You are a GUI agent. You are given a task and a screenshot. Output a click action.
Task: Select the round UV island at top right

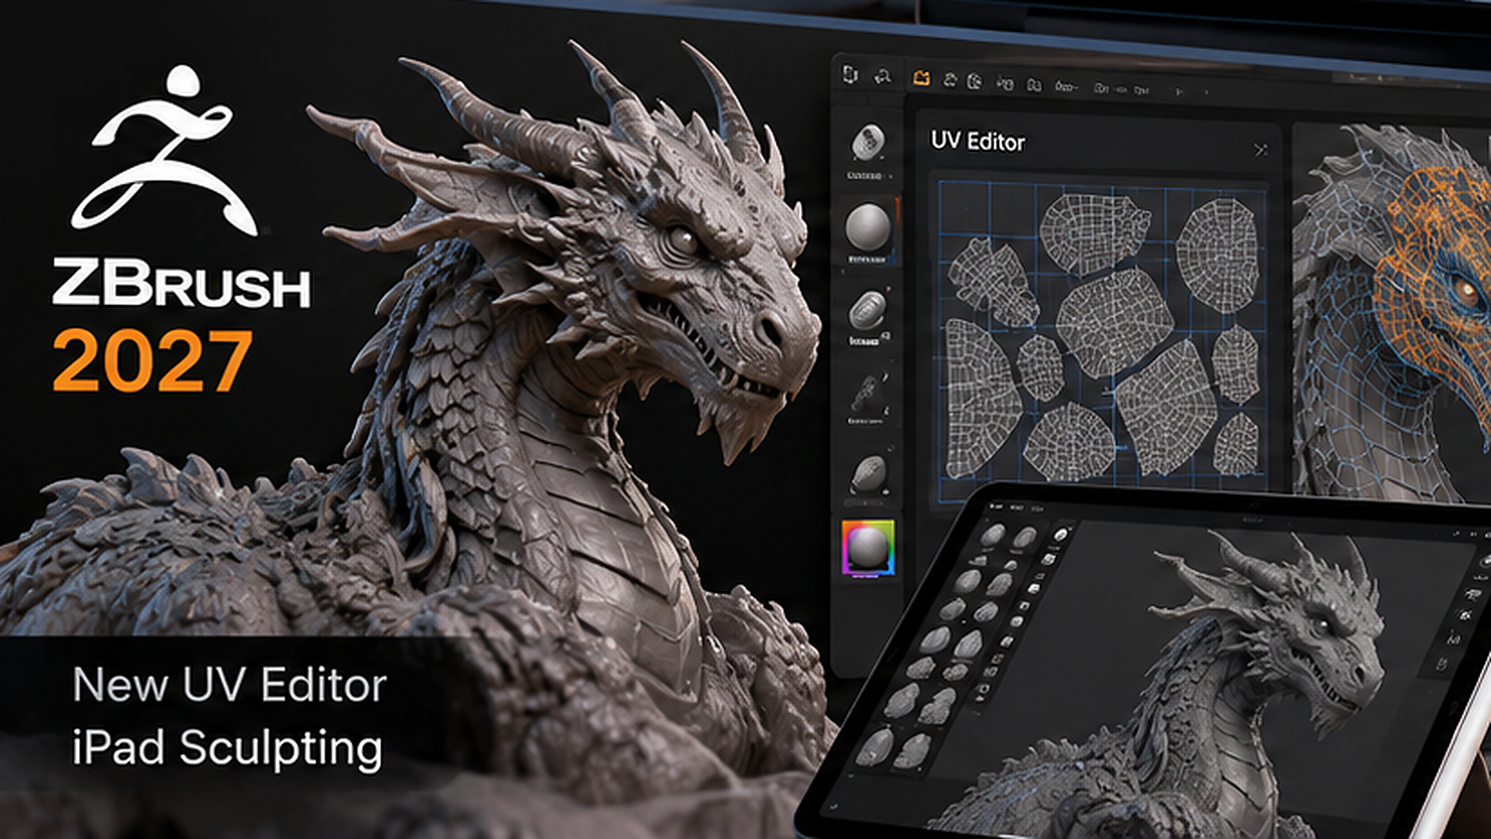1217,254
